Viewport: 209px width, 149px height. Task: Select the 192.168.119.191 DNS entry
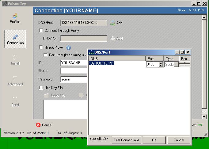[x=101, y=63]
